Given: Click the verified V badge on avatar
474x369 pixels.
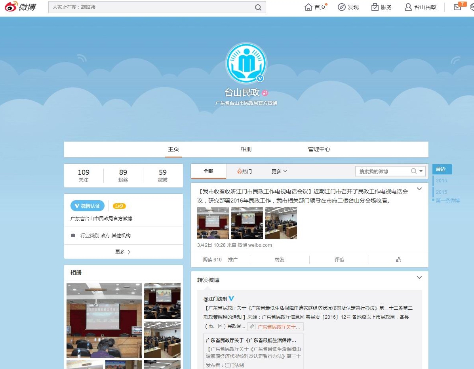Looking at the screenshot, I should (260, 79).
